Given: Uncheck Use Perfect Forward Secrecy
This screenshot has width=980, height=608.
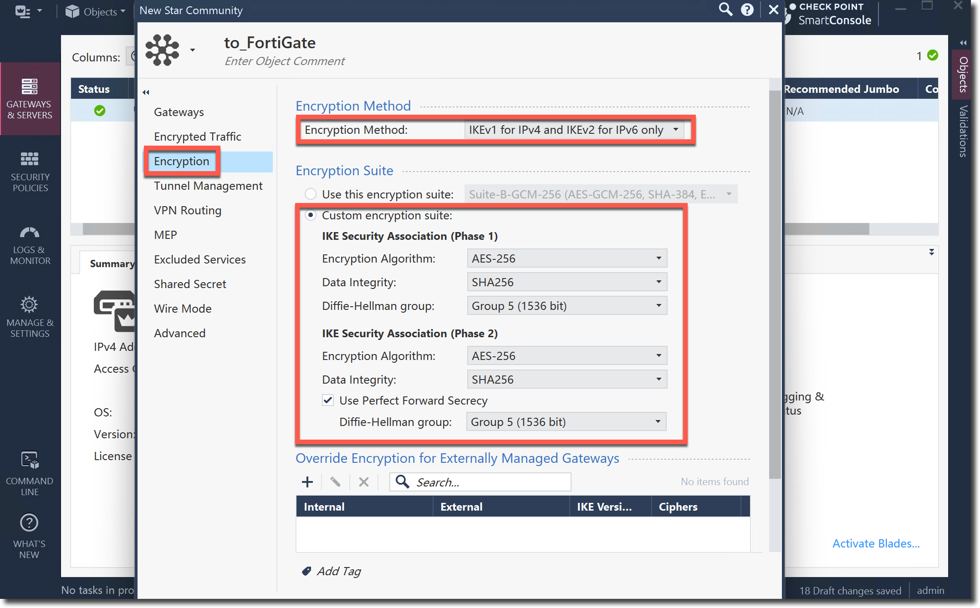Looking at the screenshot, I should [328, 400].
